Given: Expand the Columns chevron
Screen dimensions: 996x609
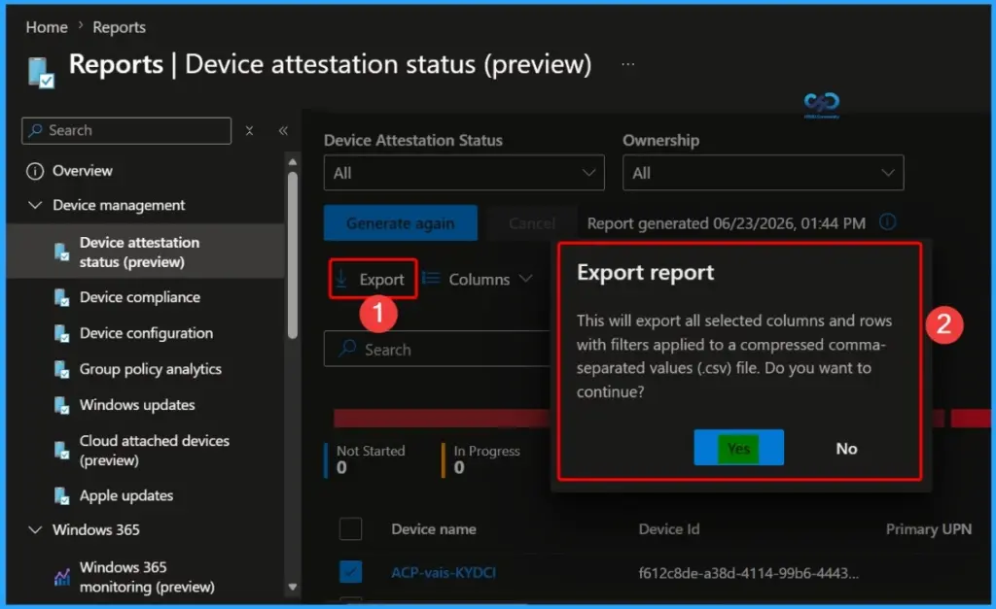Looking at the screenshot, I should pos(525,279).
